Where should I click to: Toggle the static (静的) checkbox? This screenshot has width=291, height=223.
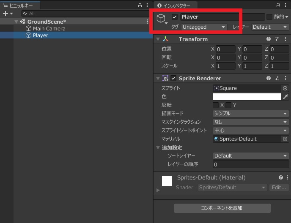pyautogui.click(x=269, y=17)
